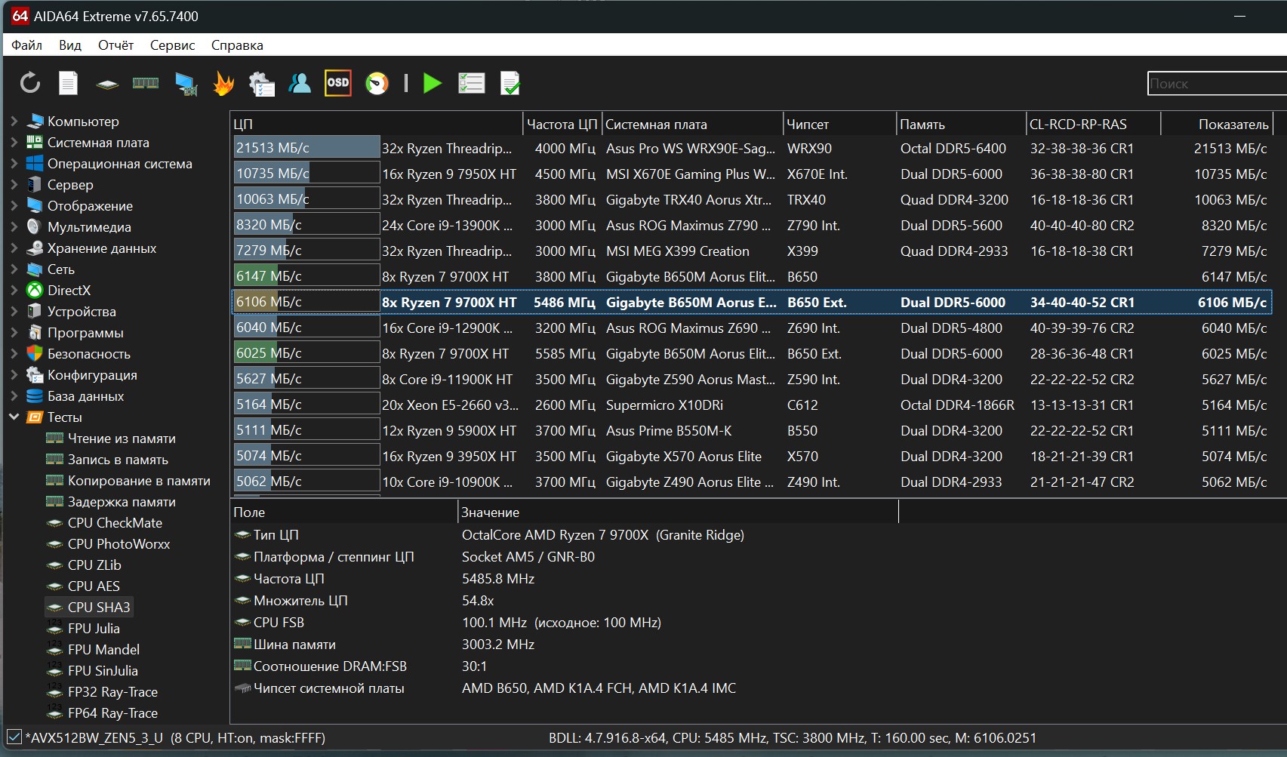This screenshot has width=1287, height=757.
Task: Select the Системная плата tree icon
Action: pyautogui.click(x=35, y=142)
